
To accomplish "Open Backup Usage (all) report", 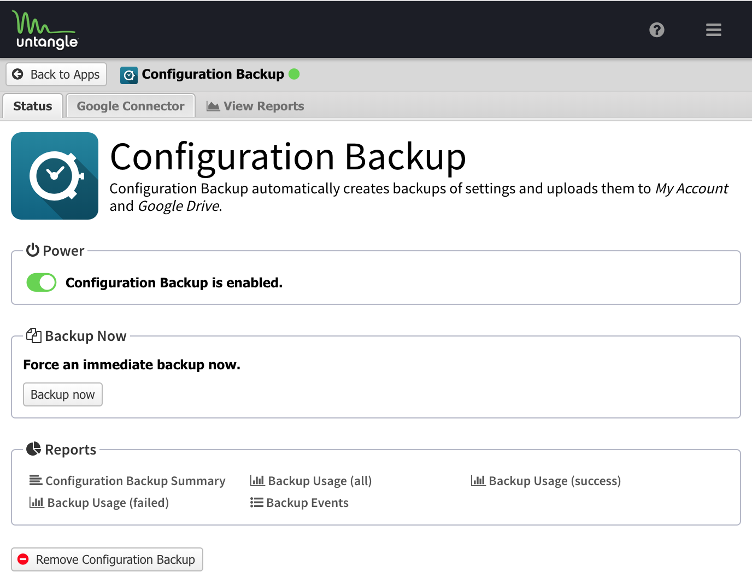I will point(311,481).
